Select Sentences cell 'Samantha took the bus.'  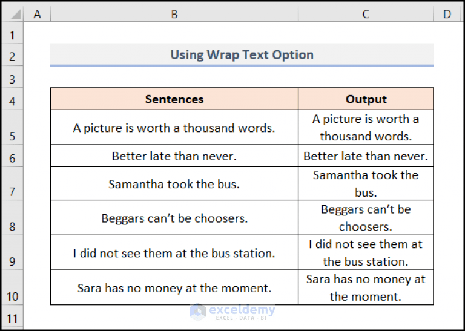point(174,183)
